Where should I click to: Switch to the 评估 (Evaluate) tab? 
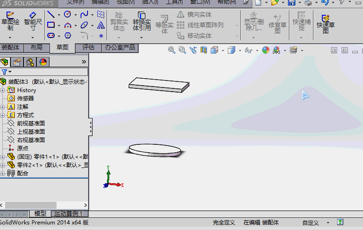88,47
